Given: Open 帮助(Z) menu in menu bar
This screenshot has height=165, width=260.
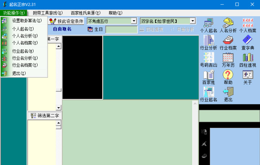Looking at the screenshot, I should tap(116, 13).
